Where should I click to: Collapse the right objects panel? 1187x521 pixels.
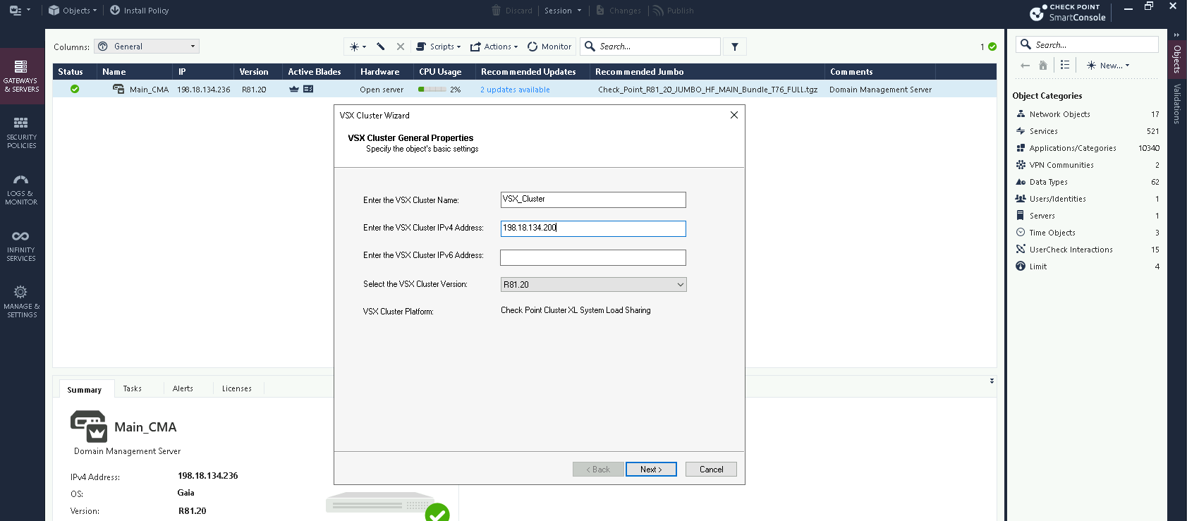click(1176, 35)
